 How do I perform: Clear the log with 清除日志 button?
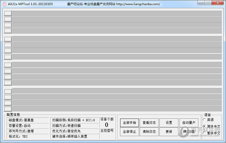click(x=149, y=132)
